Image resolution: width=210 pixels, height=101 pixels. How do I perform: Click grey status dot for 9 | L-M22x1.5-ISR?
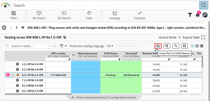point(17,91)
